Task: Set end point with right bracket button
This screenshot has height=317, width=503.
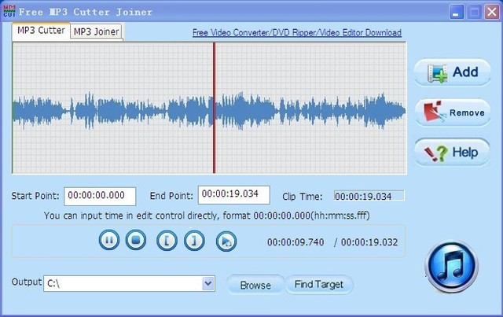Action: [194, 241]
